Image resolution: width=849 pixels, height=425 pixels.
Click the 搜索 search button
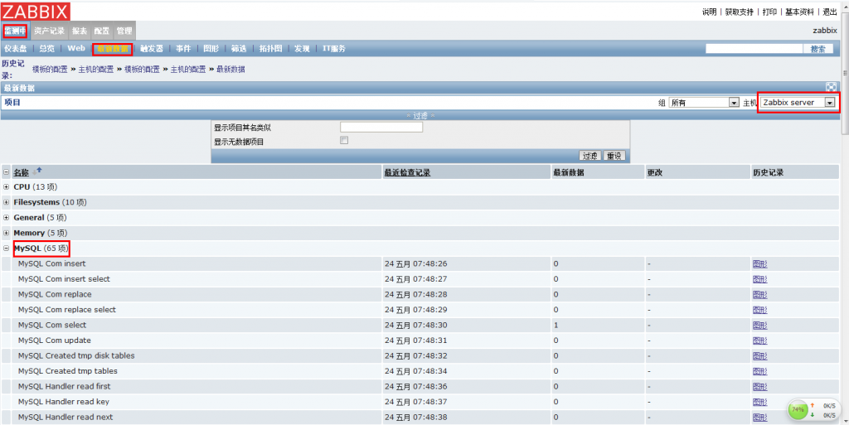click(817, 49)
